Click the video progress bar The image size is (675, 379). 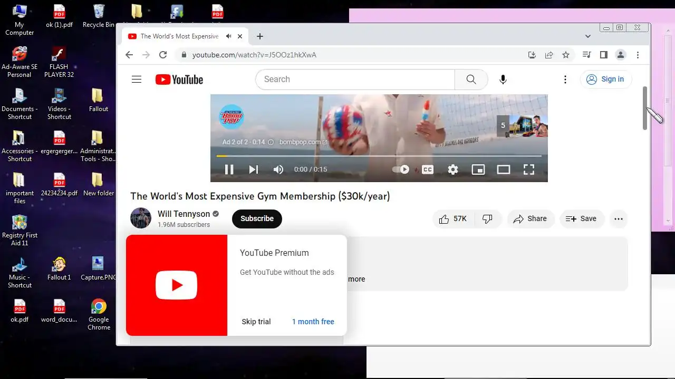(379, 156)
